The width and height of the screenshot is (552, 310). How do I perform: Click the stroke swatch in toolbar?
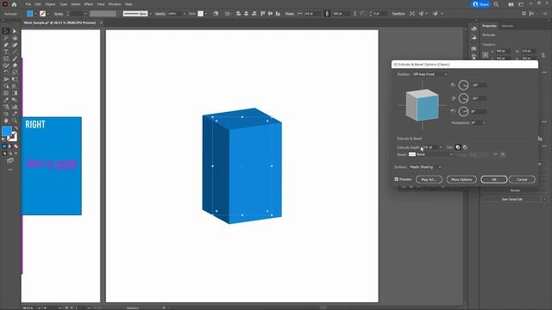pyautogui.click(x=12, y=137)
